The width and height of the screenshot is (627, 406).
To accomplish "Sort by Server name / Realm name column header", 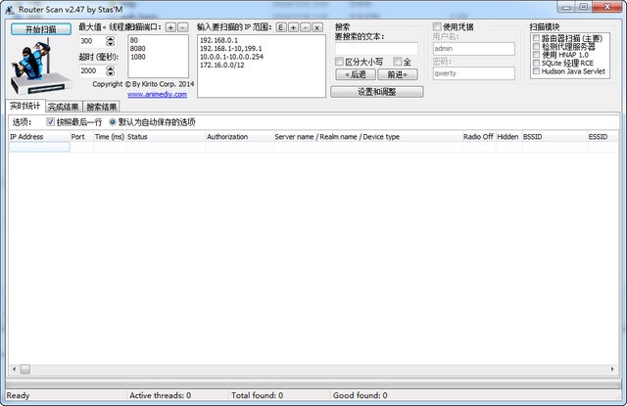I will click(x=368, y=137).
